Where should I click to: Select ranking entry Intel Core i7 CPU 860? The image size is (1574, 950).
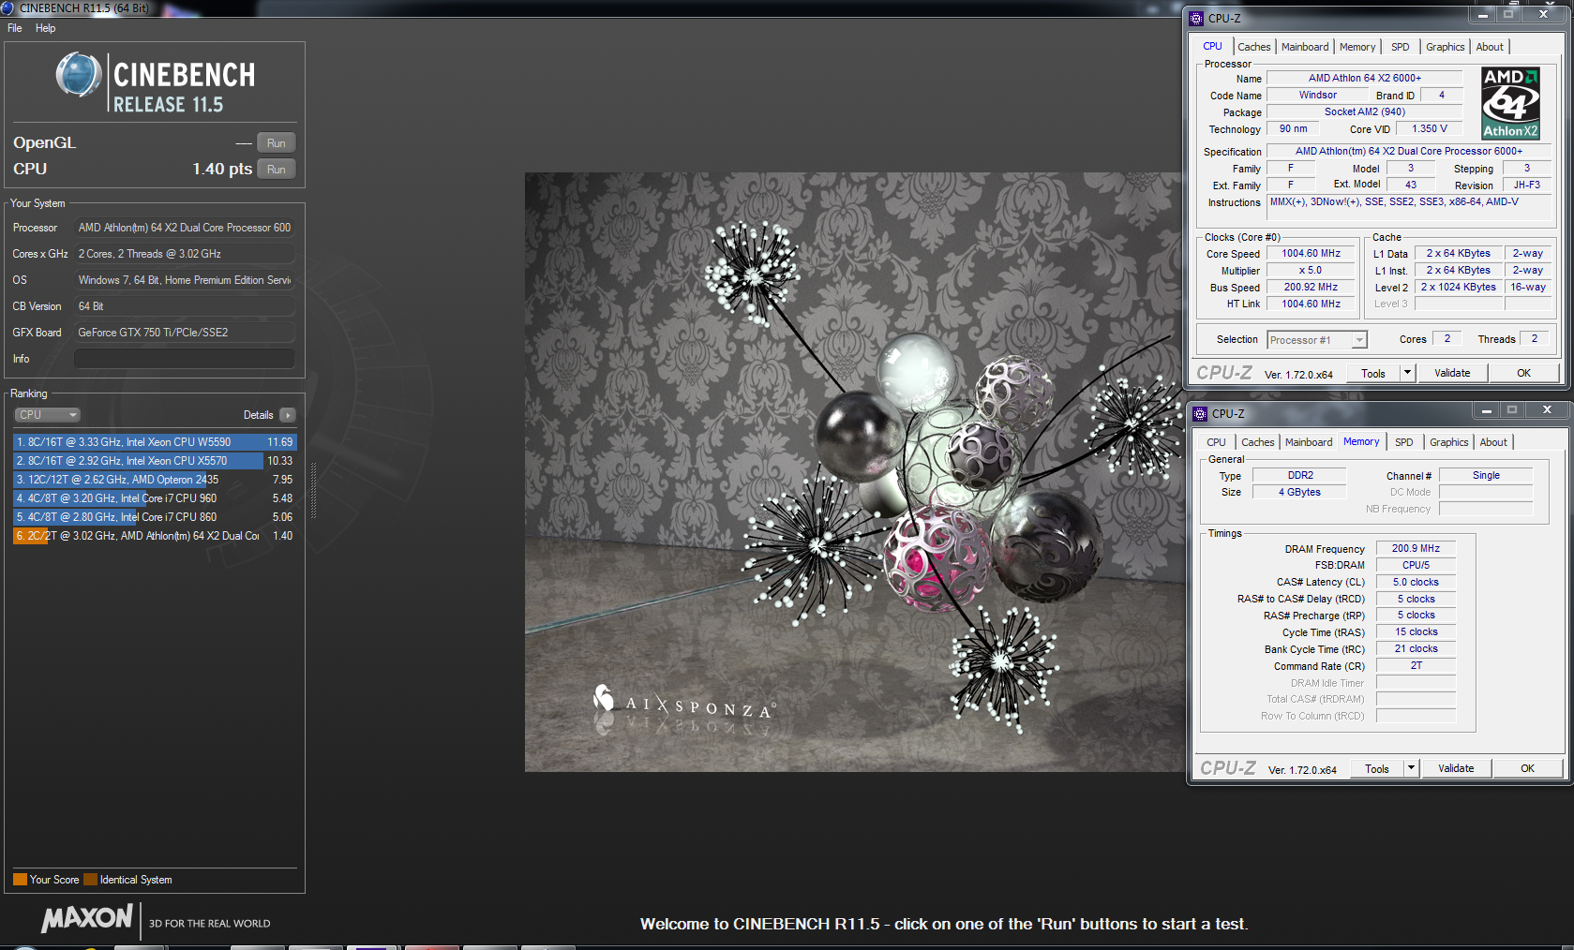155,517
